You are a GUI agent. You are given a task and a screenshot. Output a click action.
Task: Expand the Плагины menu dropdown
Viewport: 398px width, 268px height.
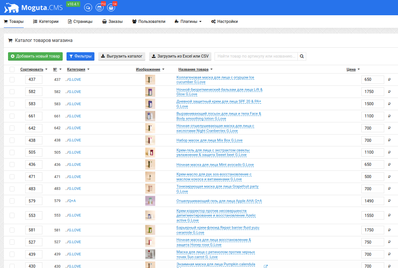click(188, 21)
